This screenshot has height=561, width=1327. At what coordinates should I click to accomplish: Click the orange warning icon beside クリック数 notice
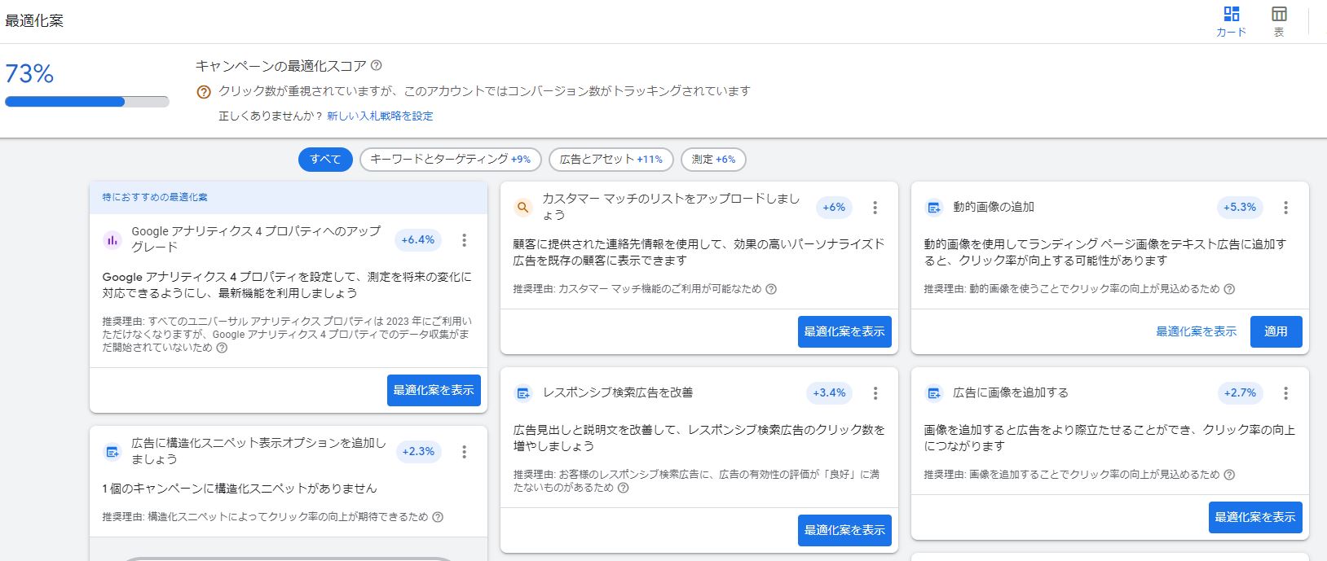(x=204, y=92)
